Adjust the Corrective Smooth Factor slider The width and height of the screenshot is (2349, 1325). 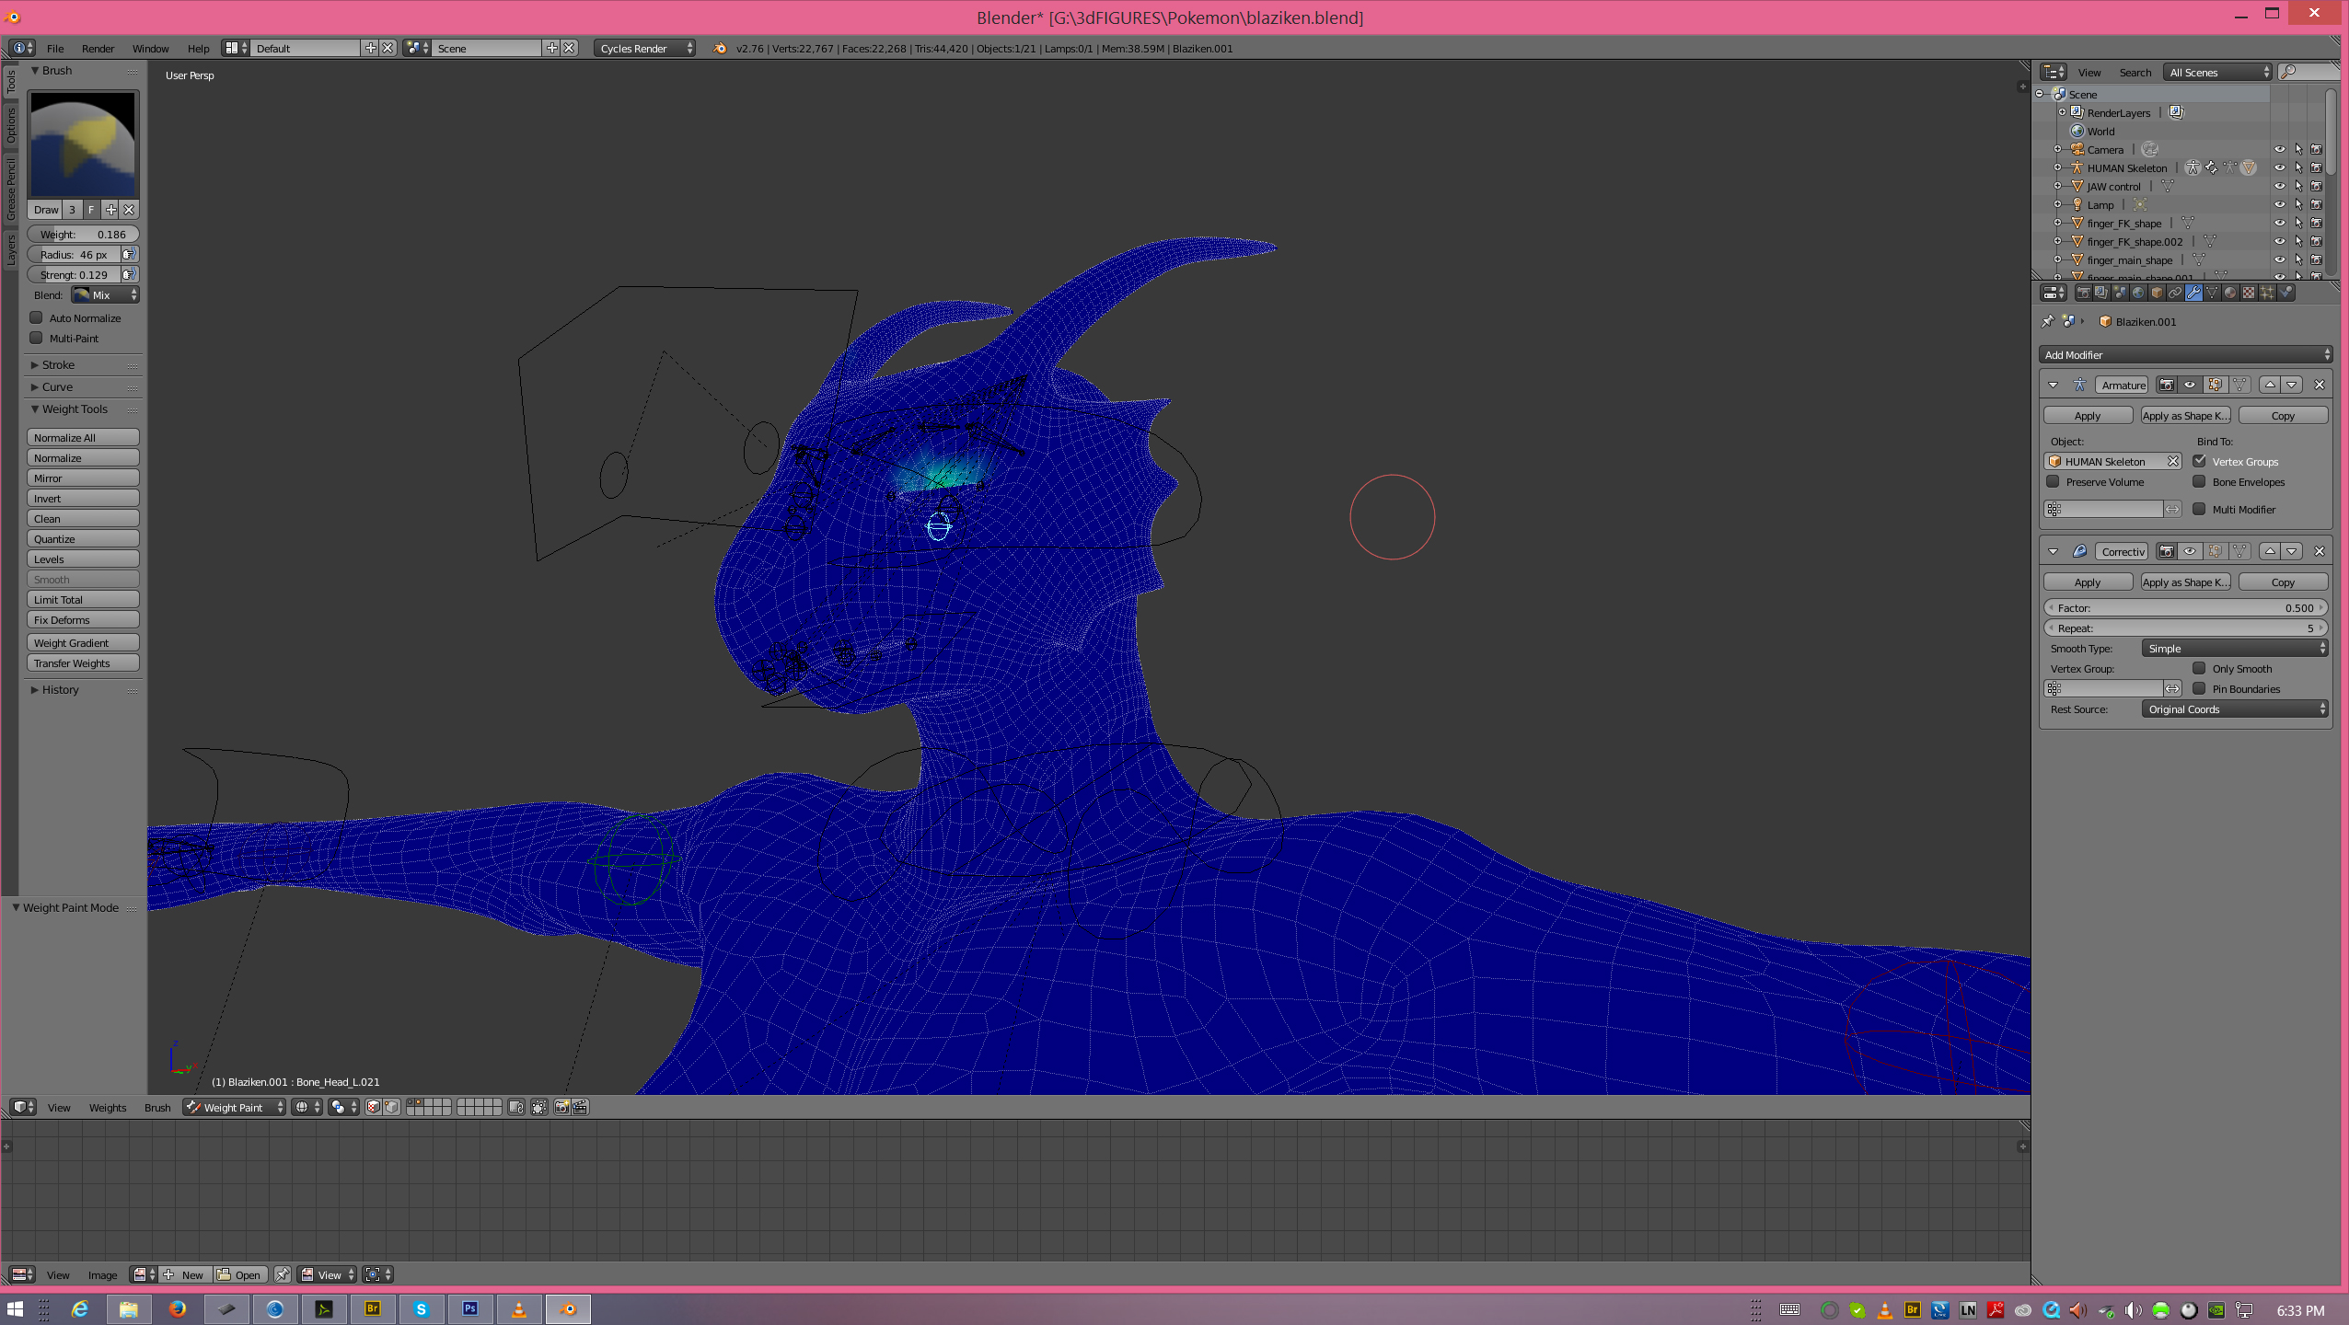[x=2185, y=607]
